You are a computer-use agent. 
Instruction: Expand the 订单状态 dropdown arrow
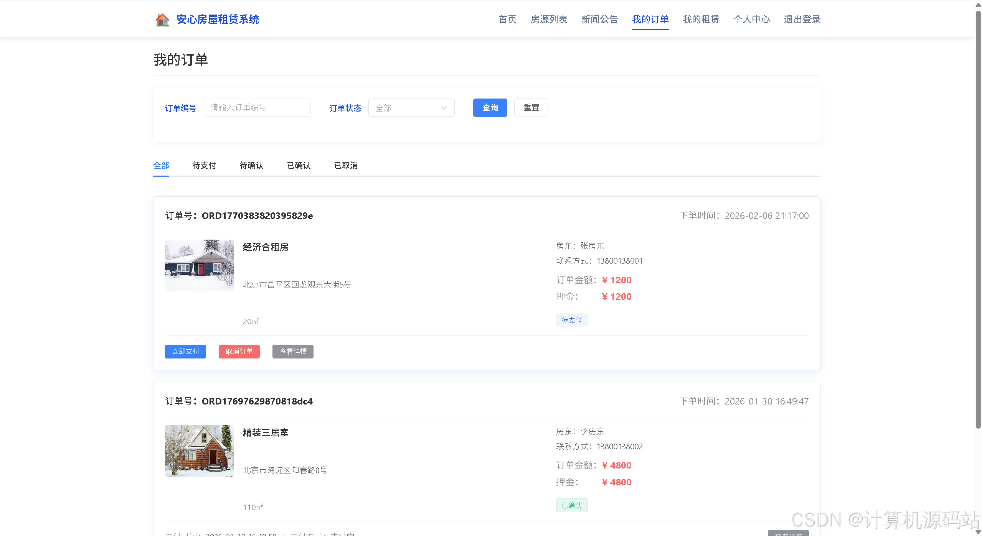[x=444, y=108]
